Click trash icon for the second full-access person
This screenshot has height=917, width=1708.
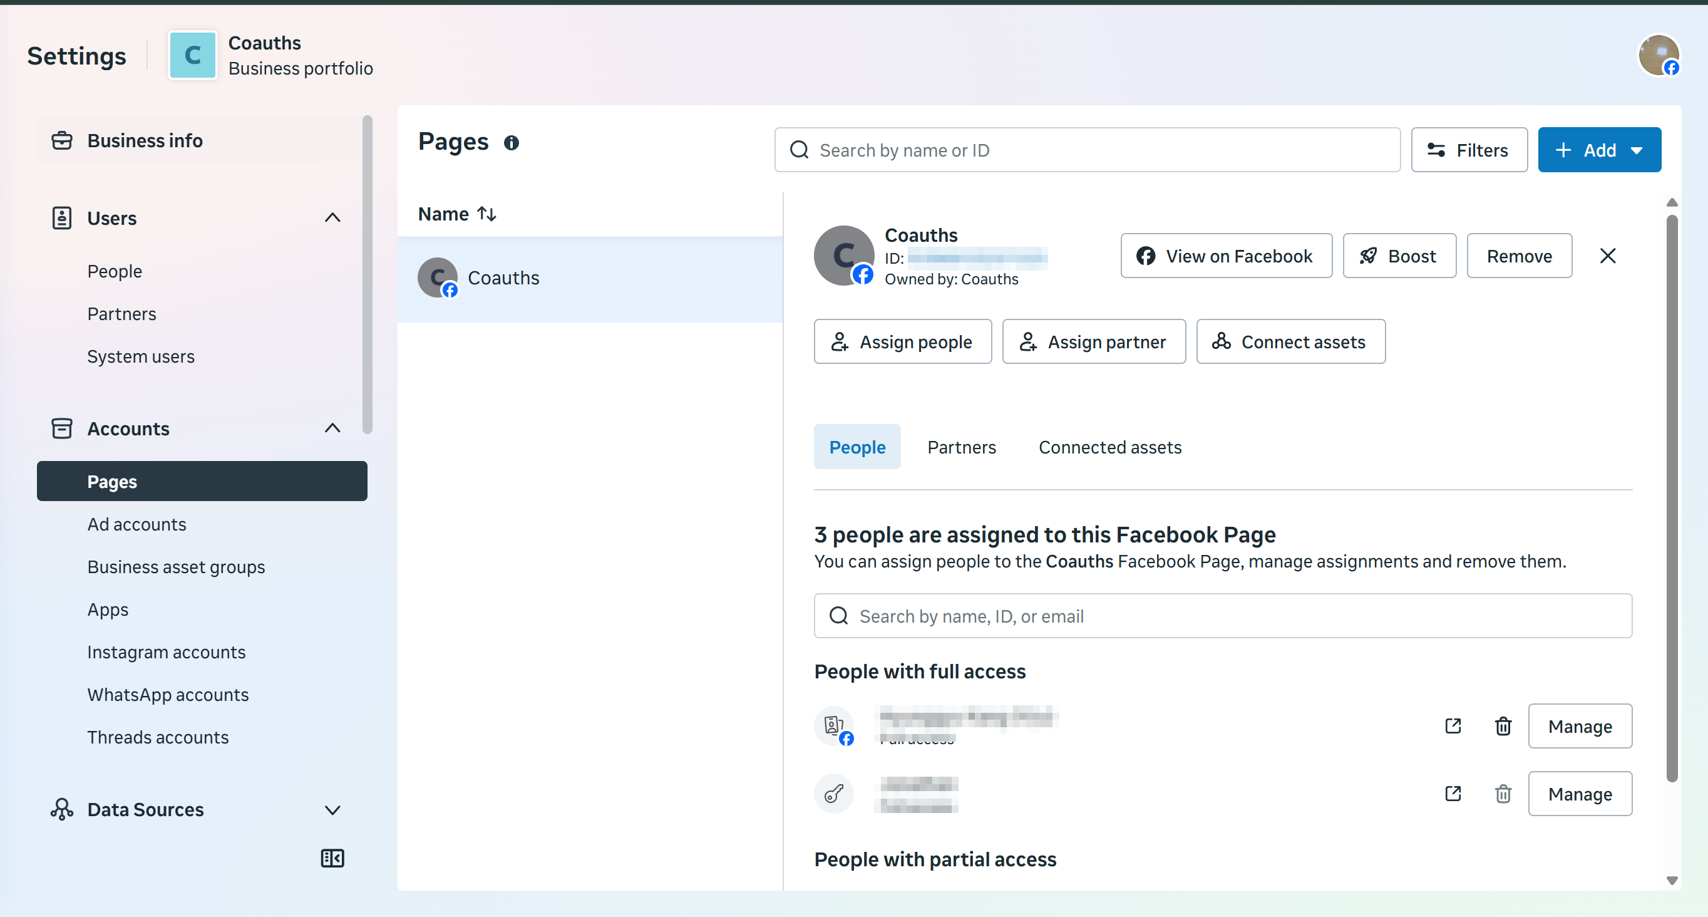(1503, 794)
